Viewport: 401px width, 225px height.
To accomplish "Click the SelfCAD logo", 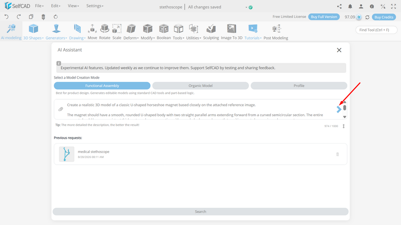I will pos(17,5).
